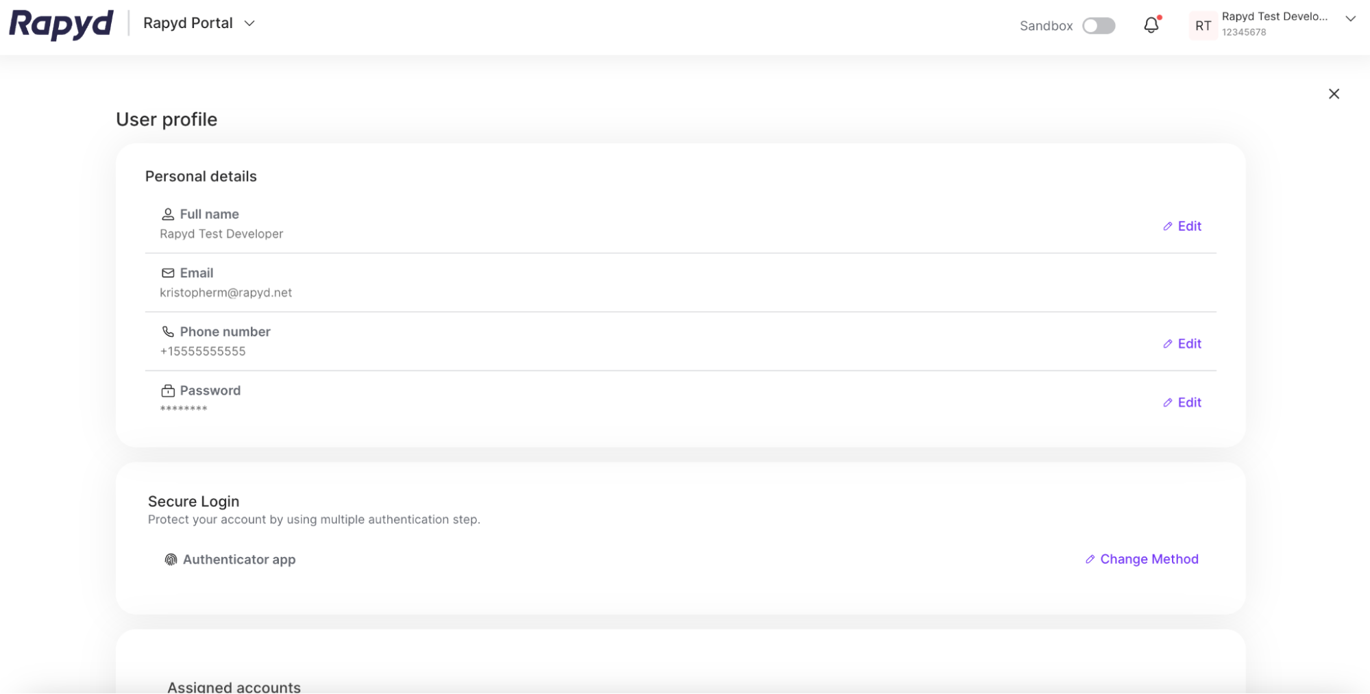Click the Secure Login section heading
The image size is (1370, 694).
pyautogui.click(x=193, y=501)
